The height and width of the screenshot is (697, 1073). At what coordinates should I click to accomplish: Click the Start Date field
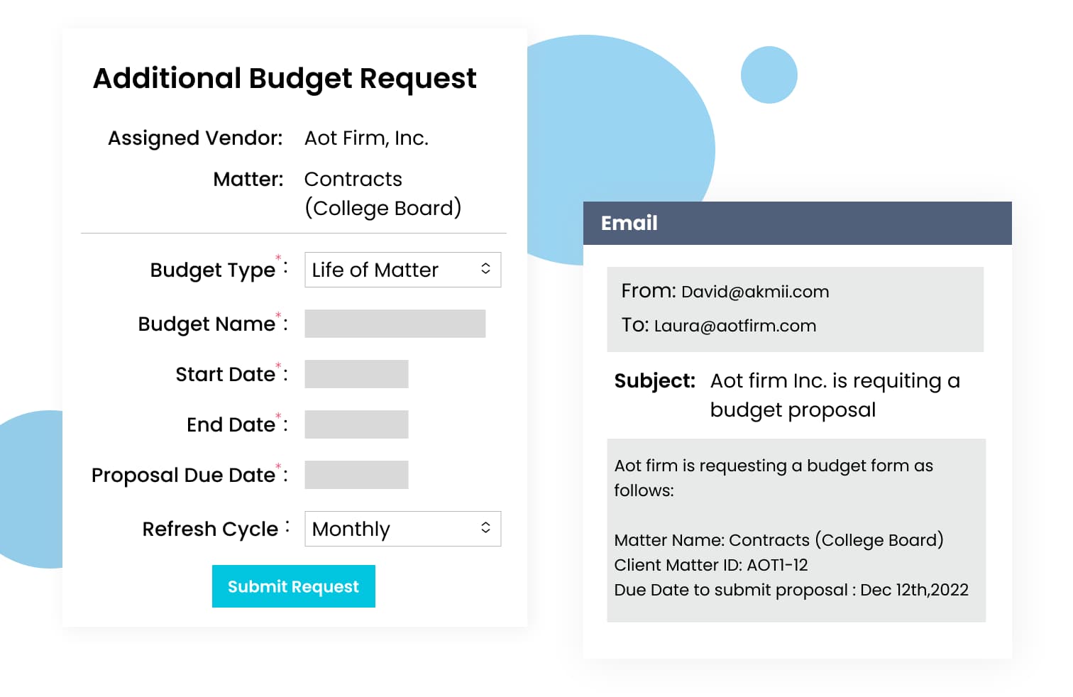[x=356, y=374]
